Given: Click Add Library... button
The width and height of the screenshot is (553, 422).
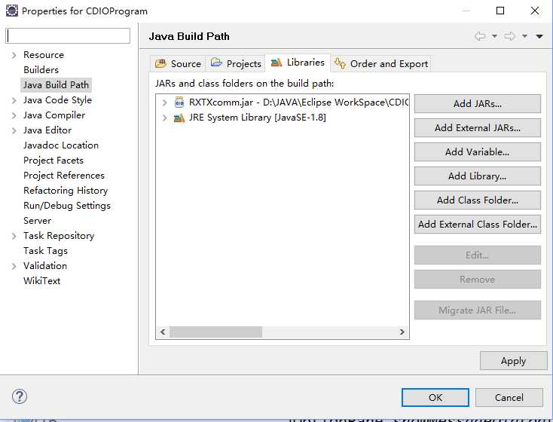Looking at the screenshot, I should coord(478,176).
